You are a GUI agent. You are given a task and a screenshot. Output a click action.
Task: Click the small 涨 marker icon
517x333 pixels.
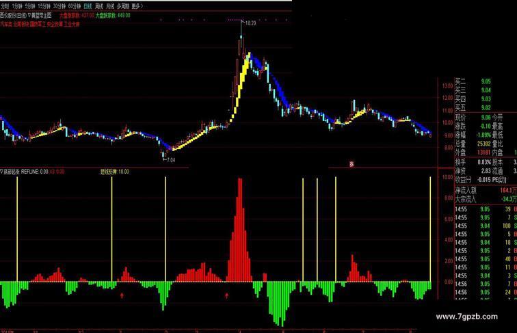coord(352,164)
